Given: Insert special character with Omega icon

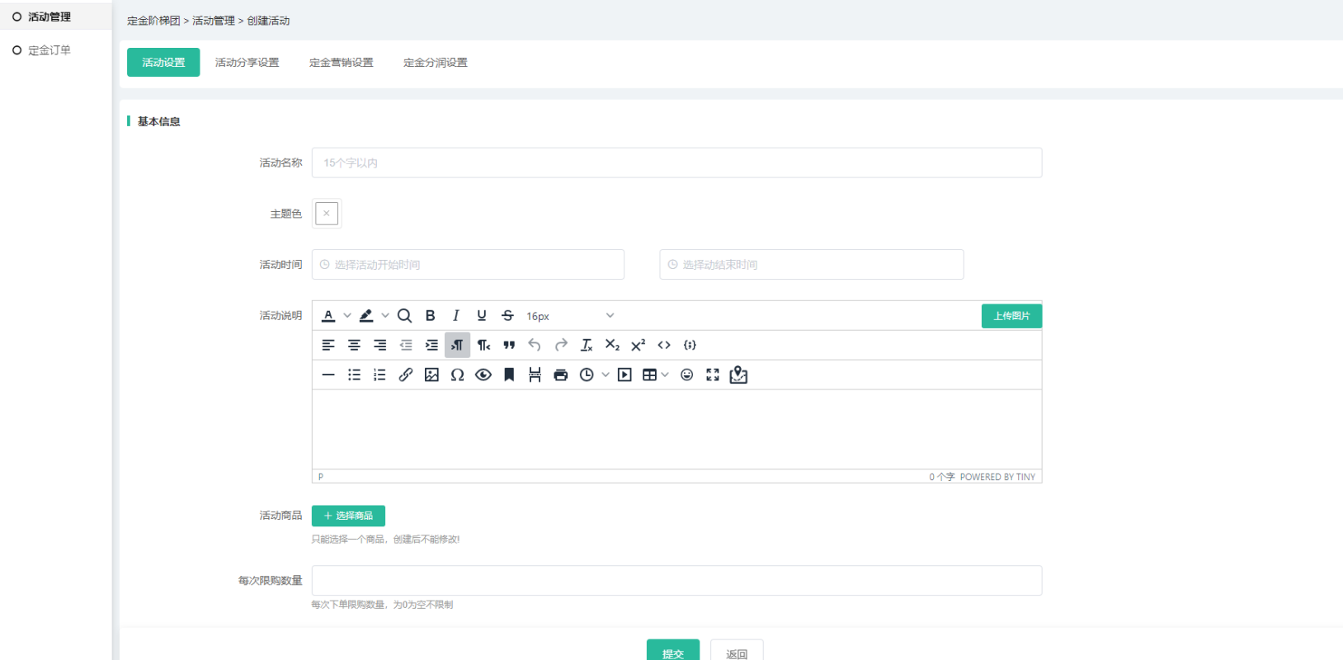Looking at the screenshot, I should (x=457, y=375).
